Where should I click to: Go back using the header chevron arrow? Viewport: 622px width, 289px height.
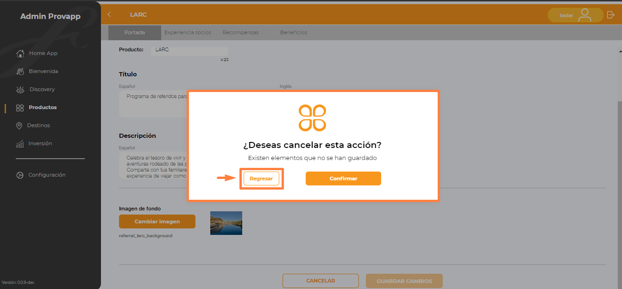[x=109, y=14]
